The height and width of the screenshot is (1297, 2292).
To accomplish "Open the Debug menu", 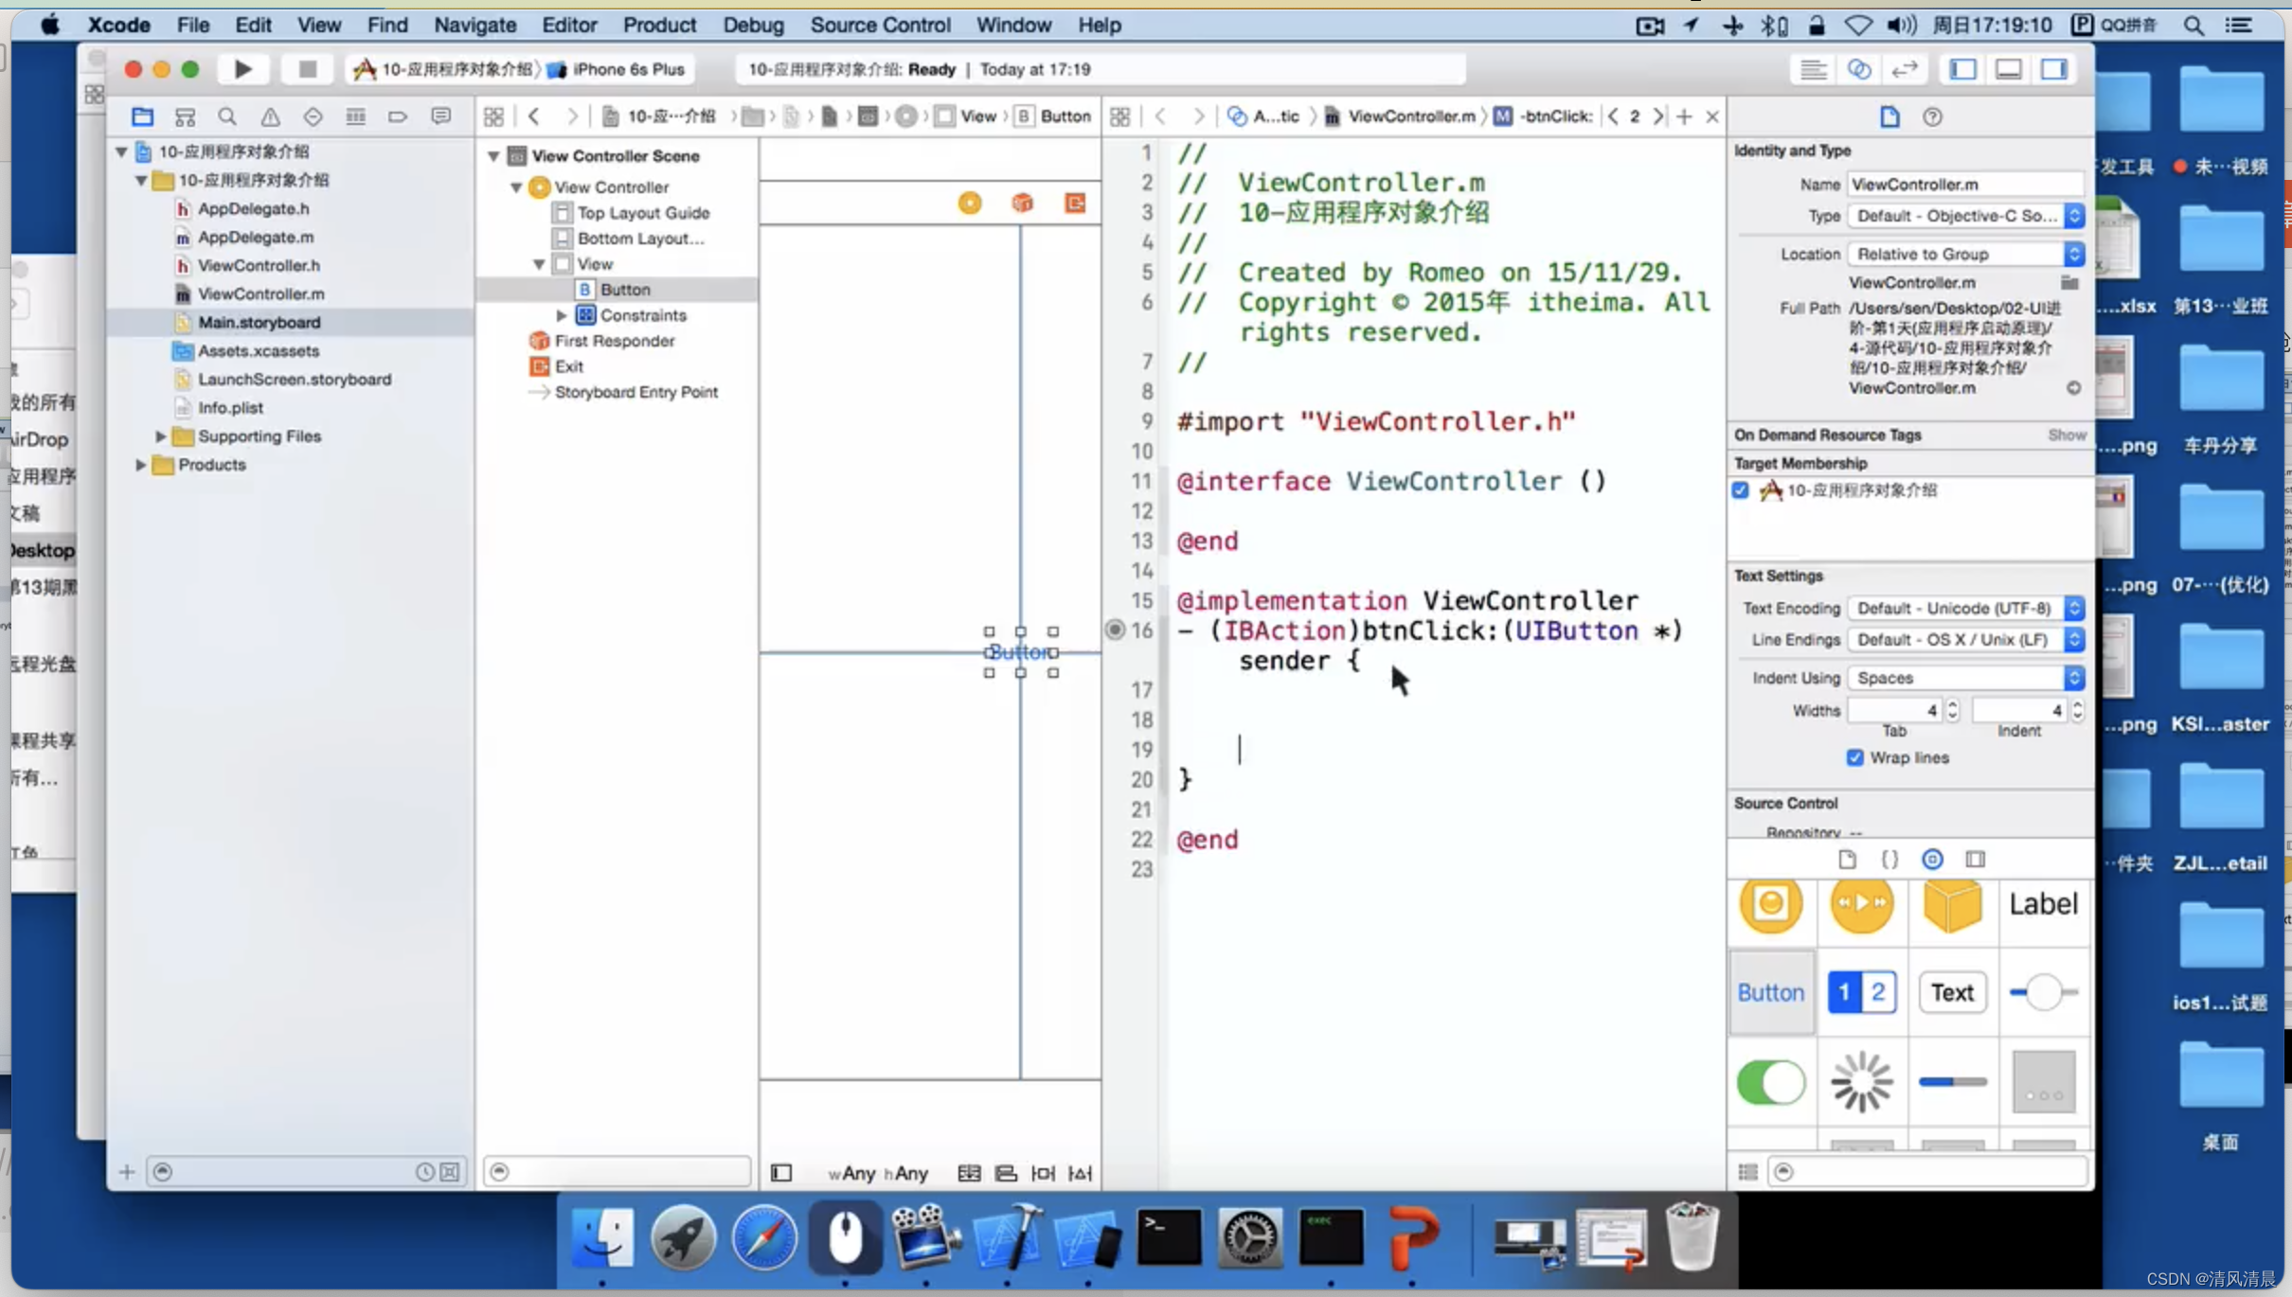I will coord(753,25).
